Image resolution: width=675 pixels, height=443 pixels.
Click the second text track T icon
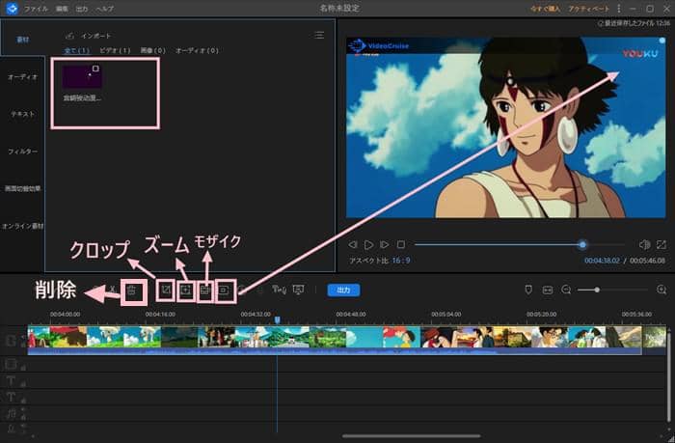click(x=11, y=397)
